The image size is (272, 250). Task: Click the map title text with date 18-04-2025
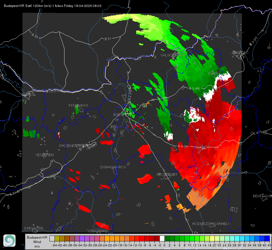click(53, 6)
